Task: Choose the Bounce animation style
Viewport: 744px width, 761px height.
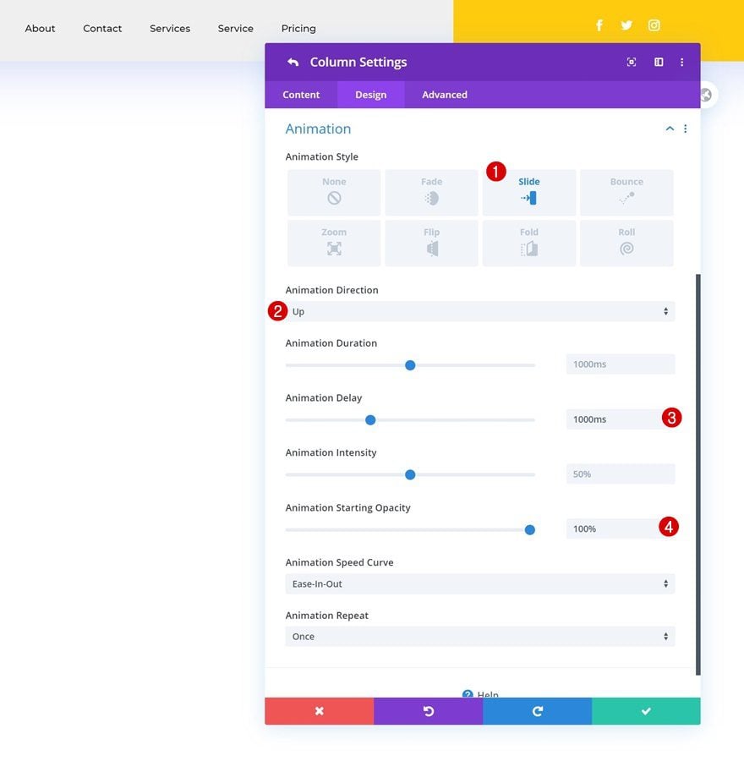Action: tap(626, 192)
